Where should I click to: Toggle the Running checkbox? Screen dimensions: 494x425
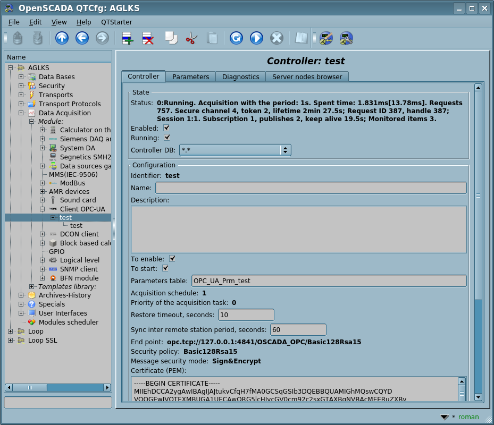tap(167, 138)
